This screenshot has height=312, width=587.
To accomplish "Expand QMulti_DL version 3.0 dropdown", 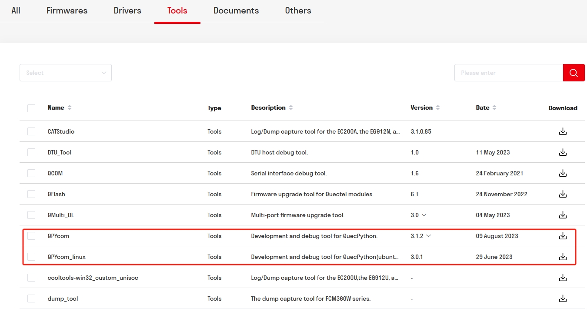I will [x=424, y=215].
